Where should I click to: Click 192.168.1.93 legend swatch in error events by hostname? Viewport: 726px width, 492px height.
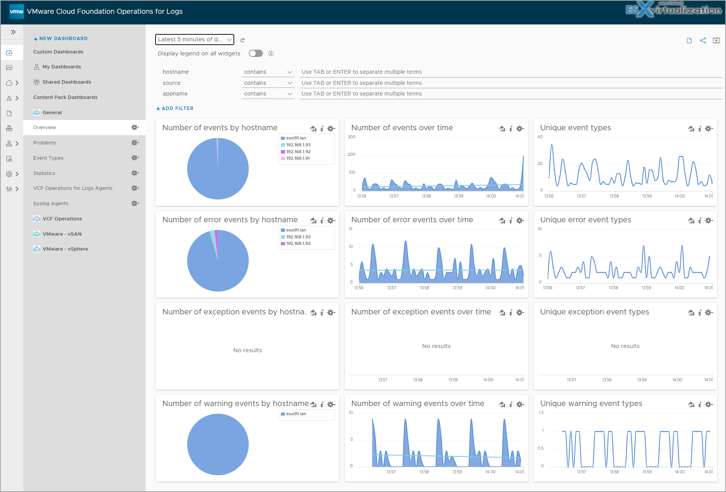pyautogui.click(x=283, y=237)
